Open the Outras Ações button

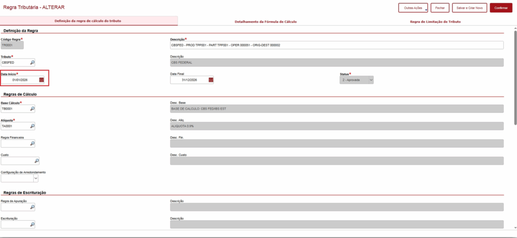(x=412, y=8)
